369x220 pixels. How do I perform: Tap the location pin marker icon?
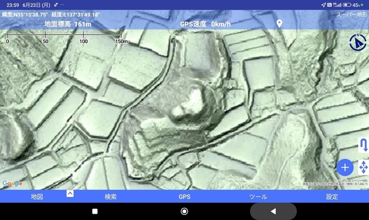[x=279, y=24]
